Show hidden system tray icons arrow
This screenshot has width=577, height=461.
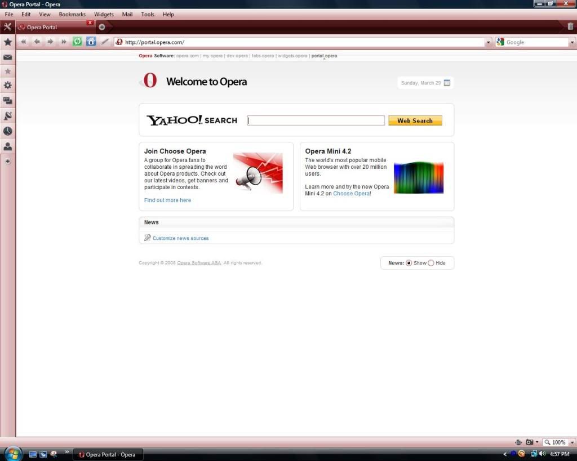[x=505, y=454]
